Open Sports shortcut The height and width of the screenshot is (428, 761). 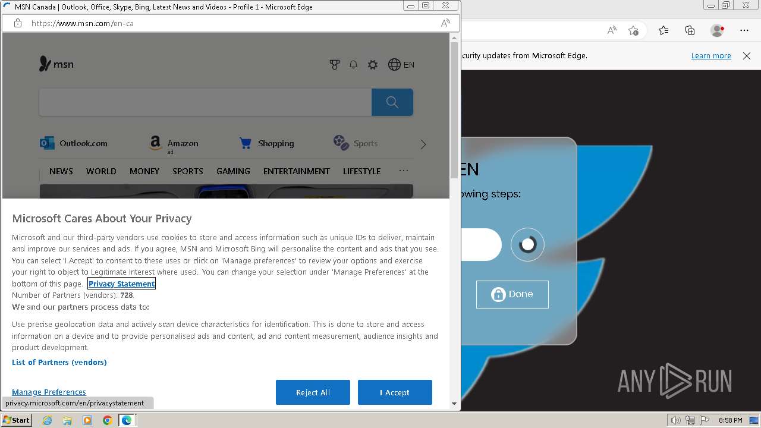[x=355, y=143]
